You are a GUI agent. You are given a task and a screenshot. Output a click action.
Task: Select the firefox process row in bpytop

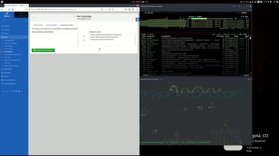pyautogui.click(x=195, y=42)
